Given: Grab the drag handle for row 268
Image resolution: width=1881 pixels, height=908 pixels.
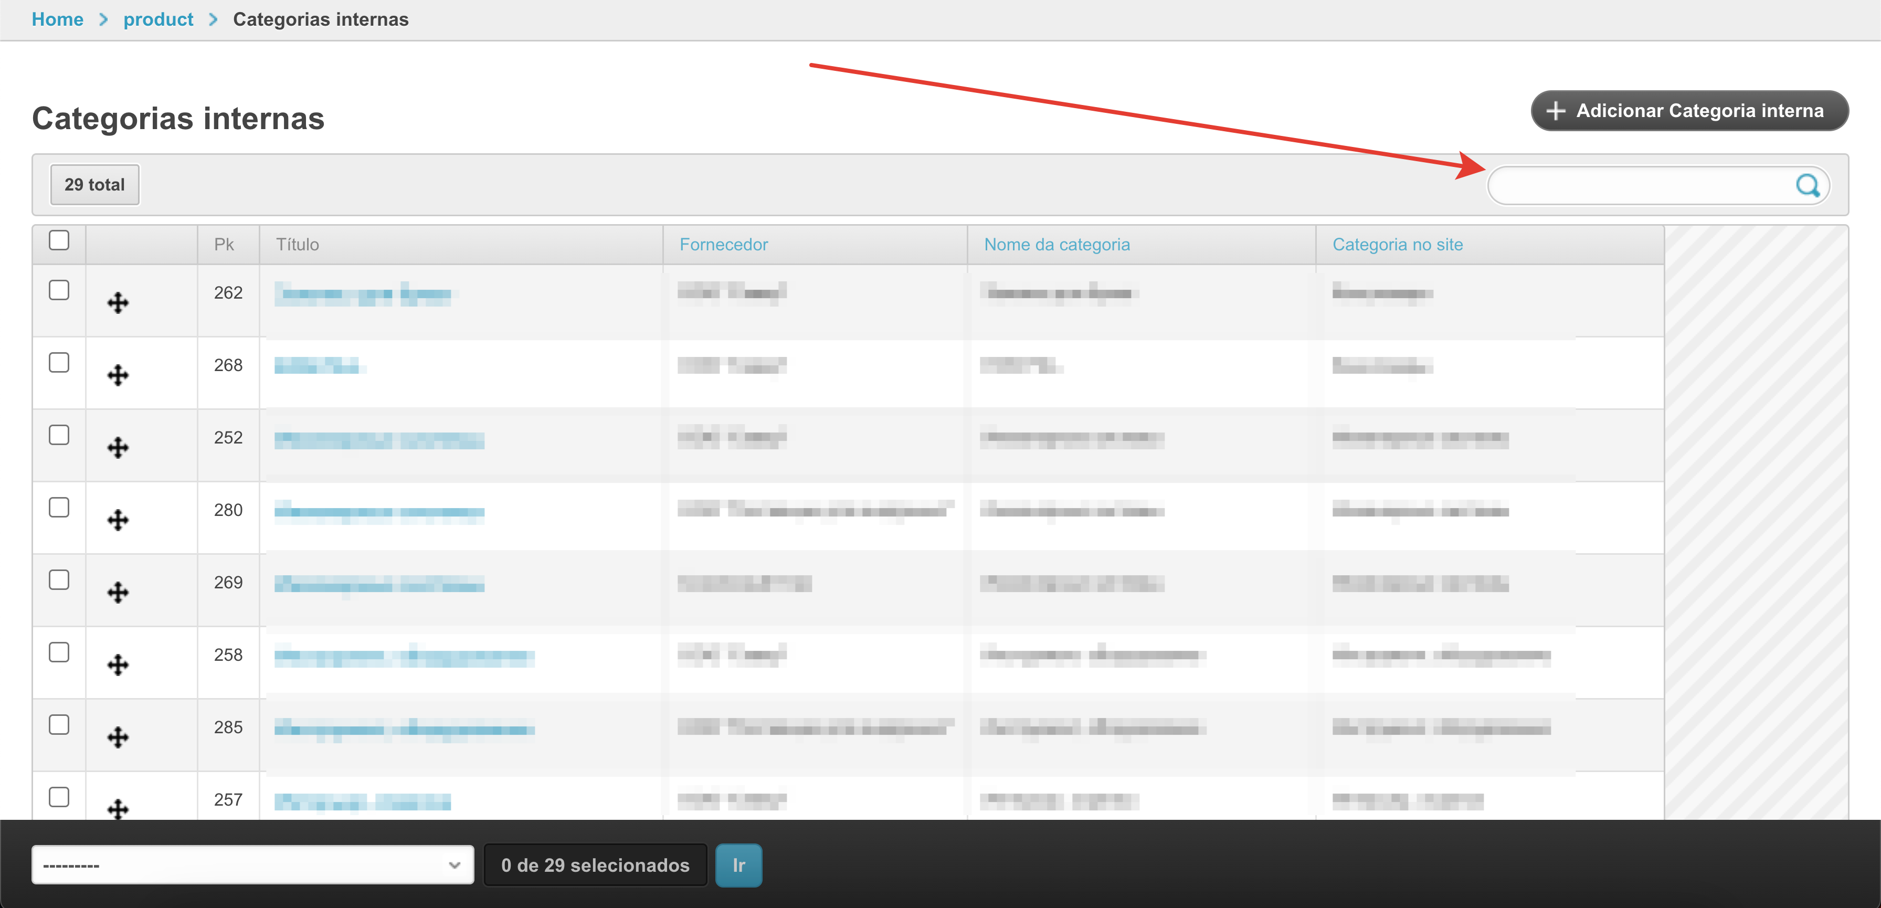Looking at the screenshot, I should pyautogui.click(x=118, y=375).
